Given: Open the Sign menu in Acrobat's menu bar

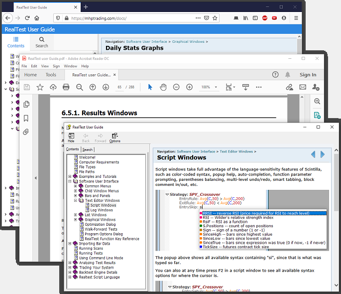Looking at the screenshot, I should coord(57,66).
